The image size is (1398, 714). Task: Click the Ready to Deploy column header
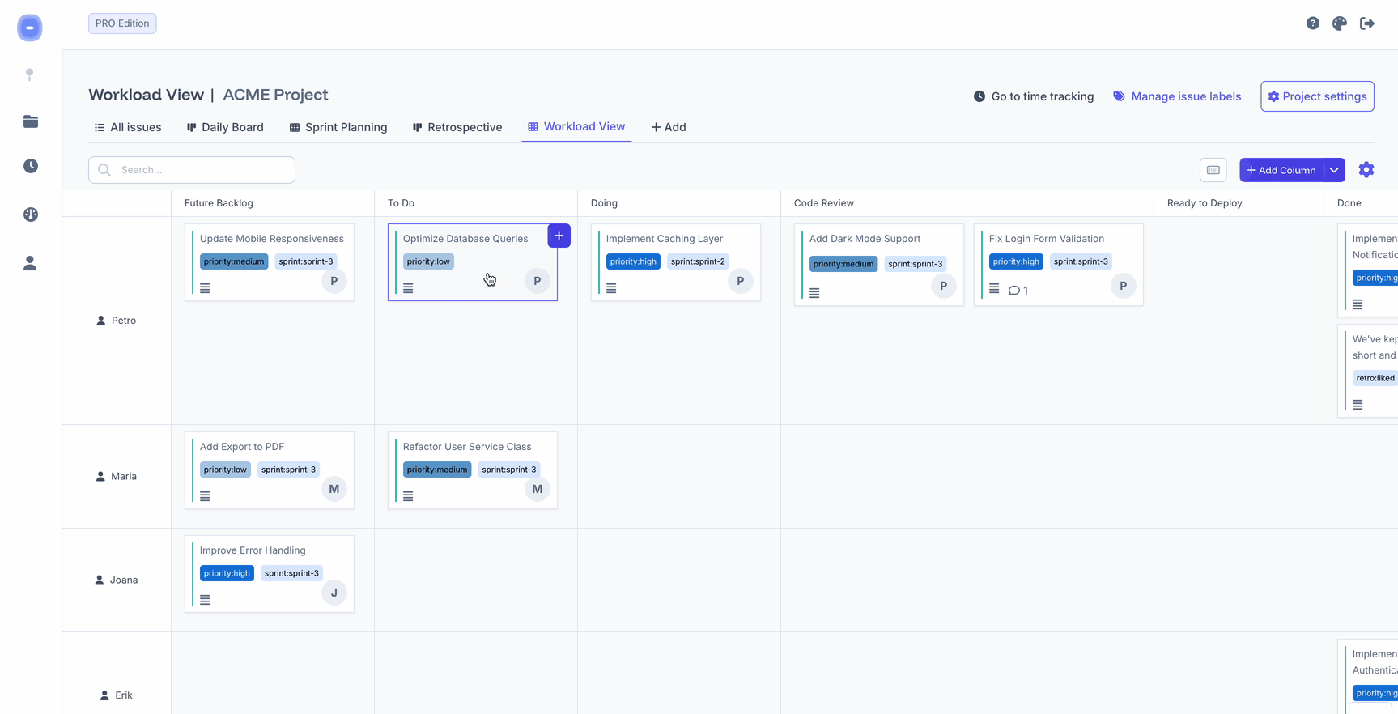click(1205, 203)
